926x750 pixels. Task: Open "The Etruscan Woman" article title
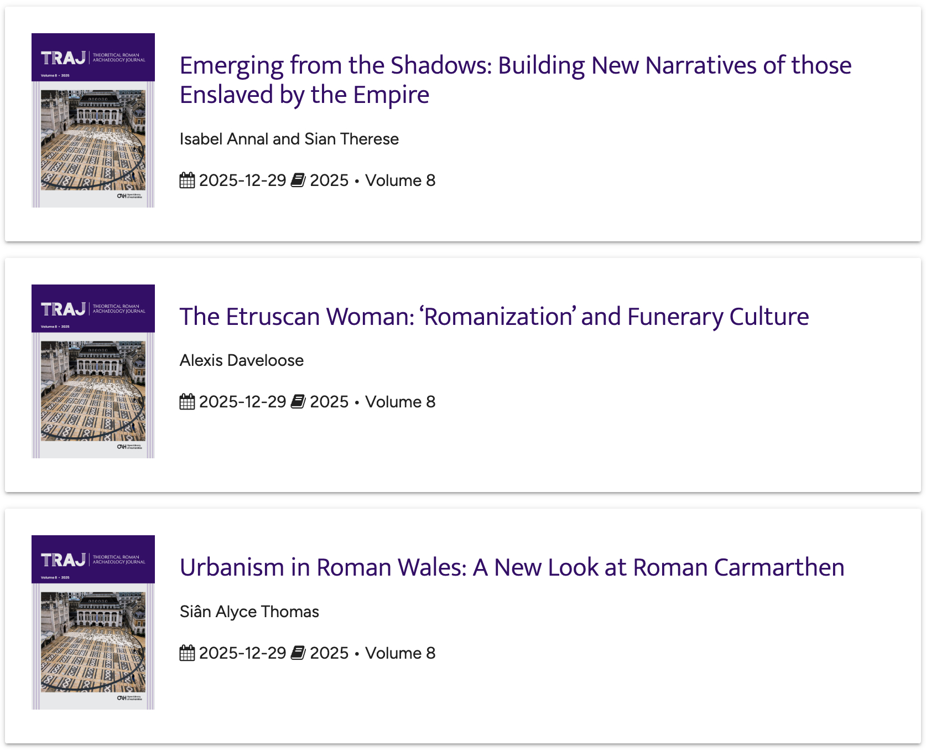[494, 317]
